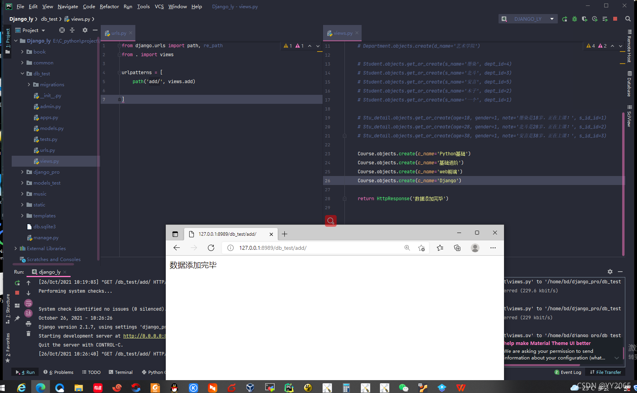Toggle the Favorites side panel

tap(7, 347)
